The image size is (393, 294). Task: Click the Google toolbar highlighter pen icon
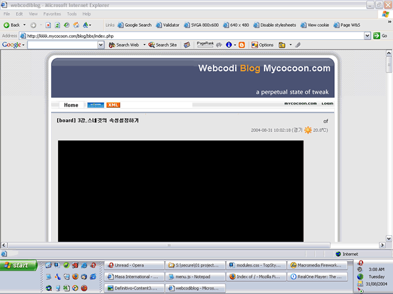pyautogui.click(x=298, y=45)
